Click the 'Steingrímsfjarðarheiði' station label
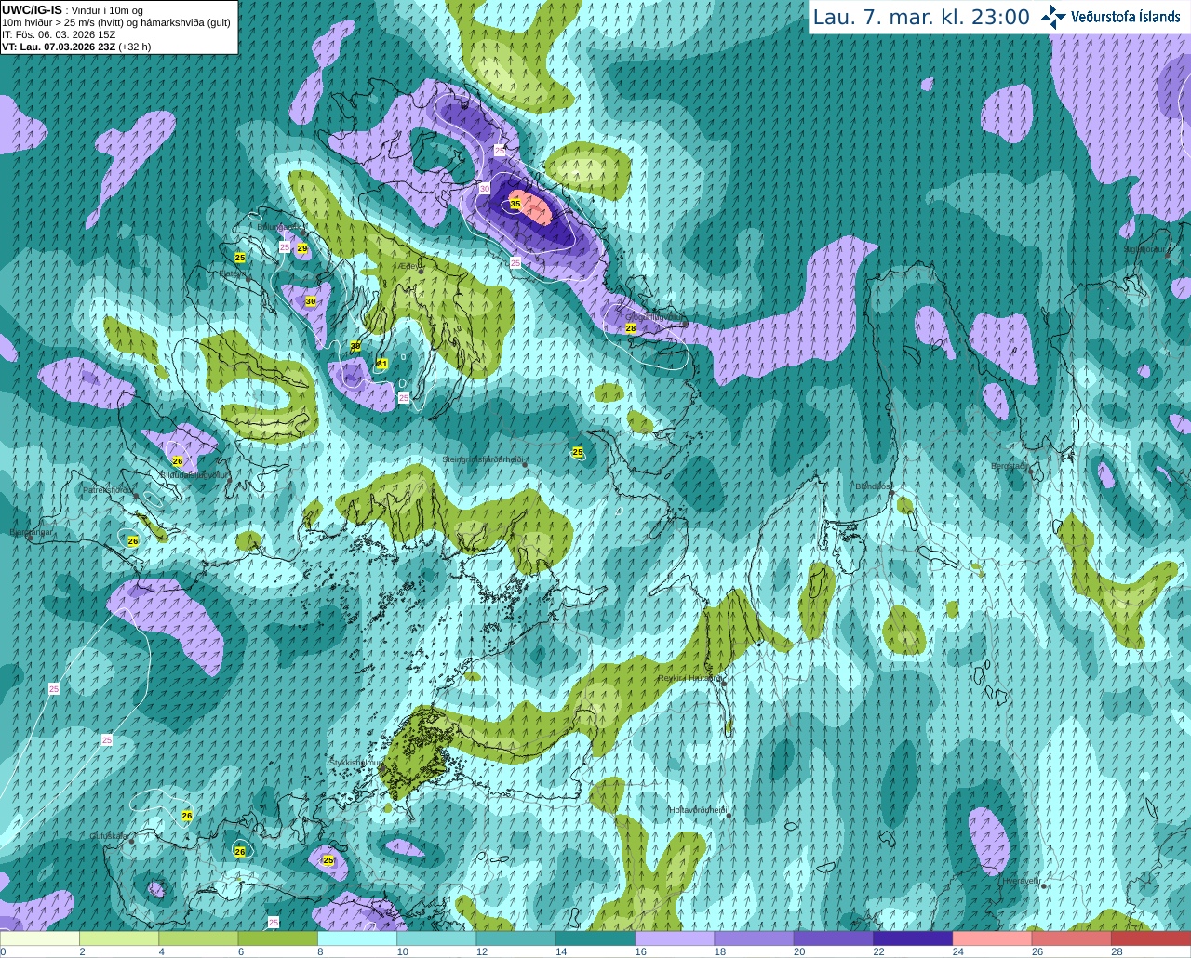Screen dimensions: 1191x958 [482, 459]
